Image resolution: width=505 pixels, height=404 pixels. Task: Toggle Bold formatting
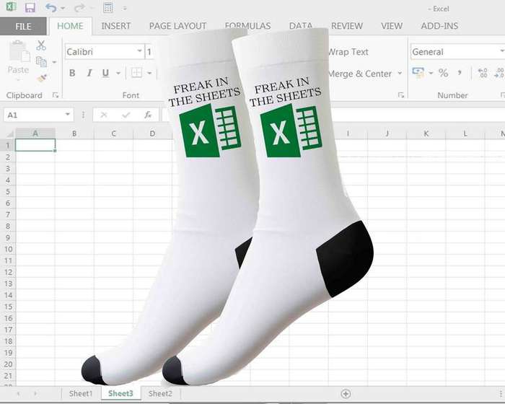(x=72, y=73)
